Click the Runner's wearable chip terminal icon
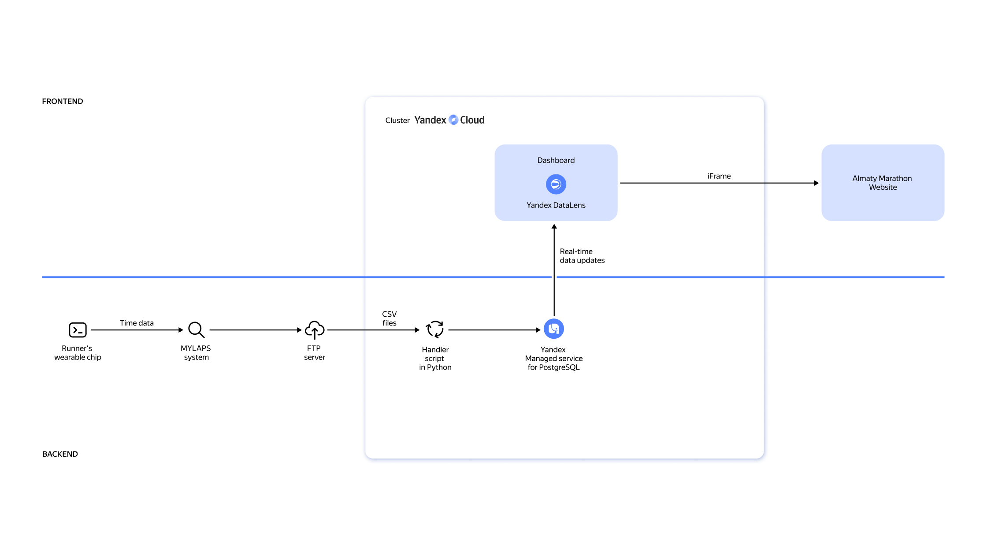Viewport: 987px width, 555px height. tap(78, 330)
